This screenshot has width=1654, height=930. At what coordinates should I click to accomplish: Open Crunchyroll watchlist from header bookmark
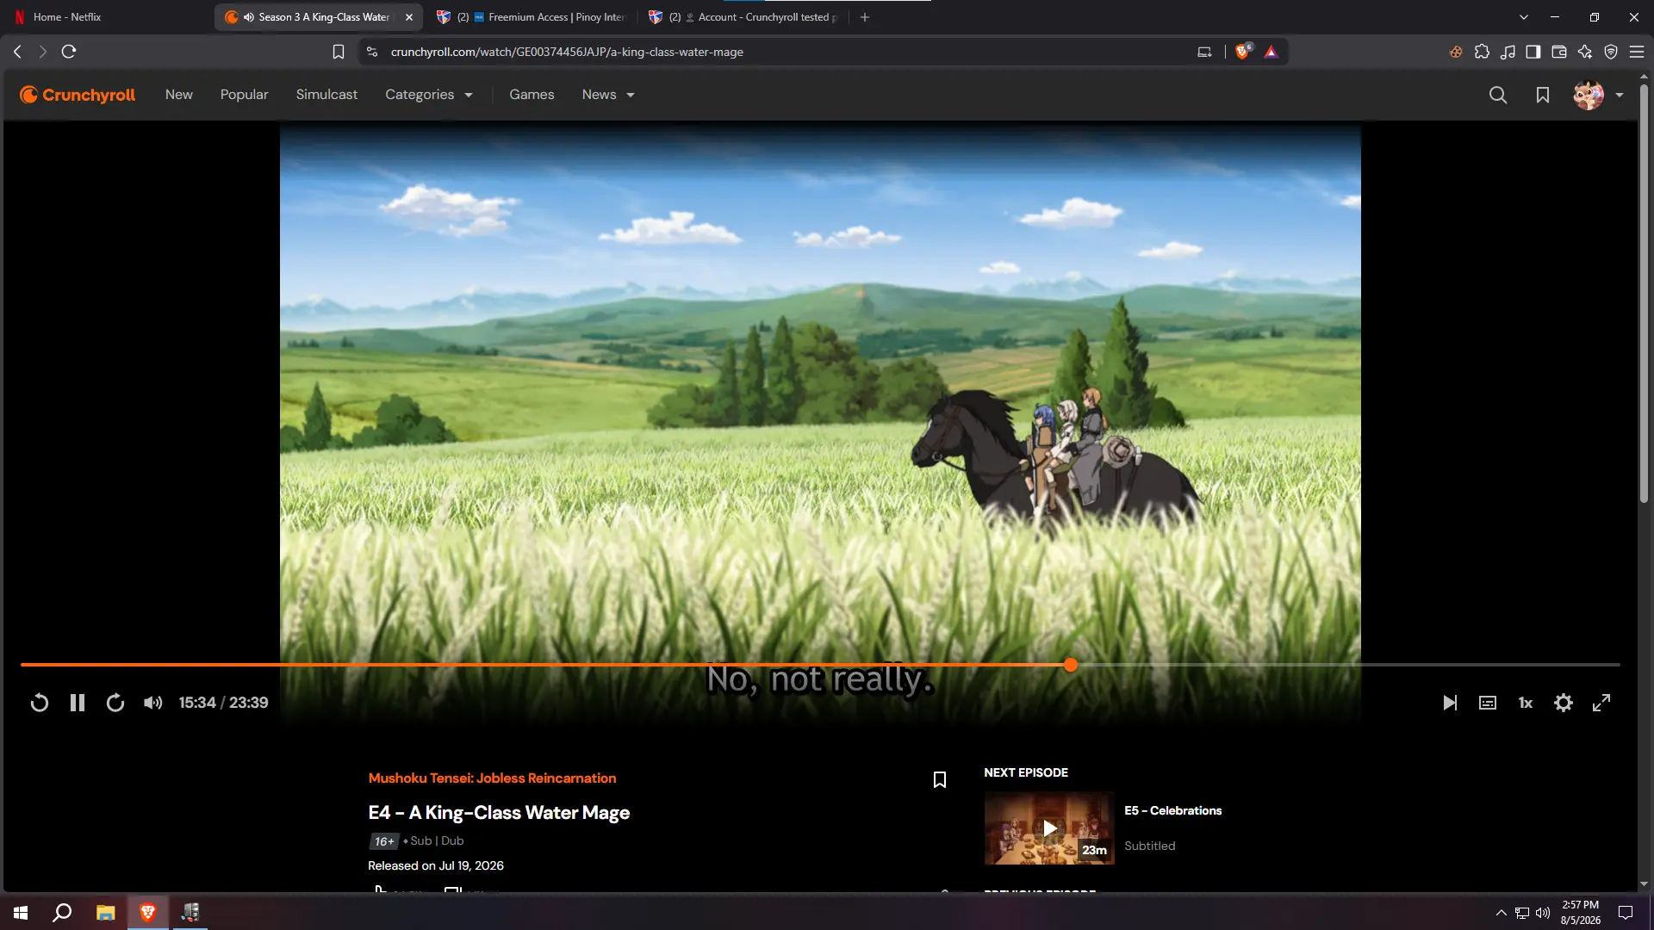coord(1543,95)
